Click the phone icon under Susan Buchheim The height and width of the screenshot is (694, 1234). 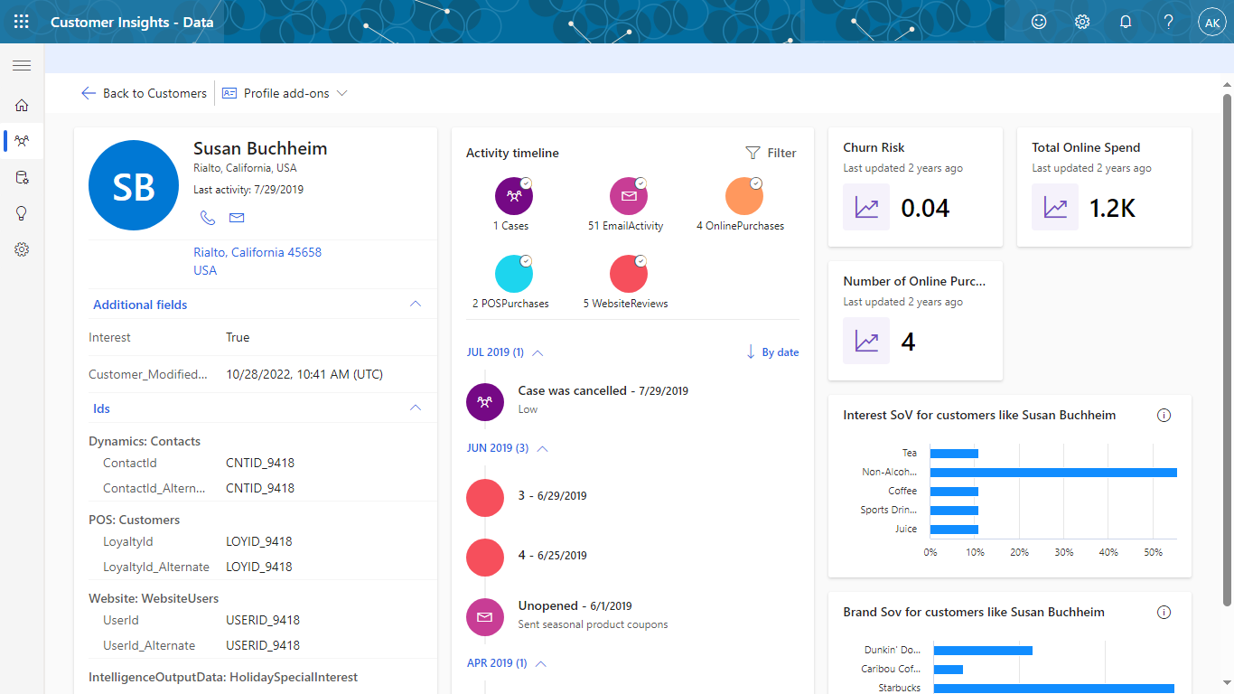pos(208,218)
